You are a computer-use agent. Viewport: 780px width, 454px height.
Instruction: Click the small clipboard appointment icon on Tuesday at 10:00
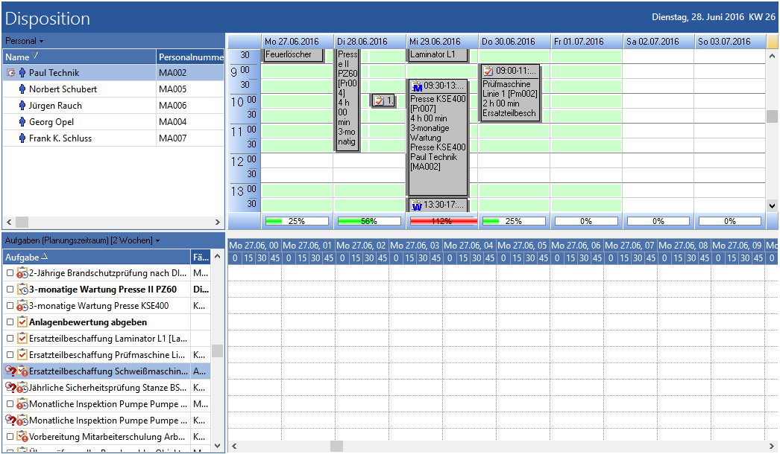380,100
